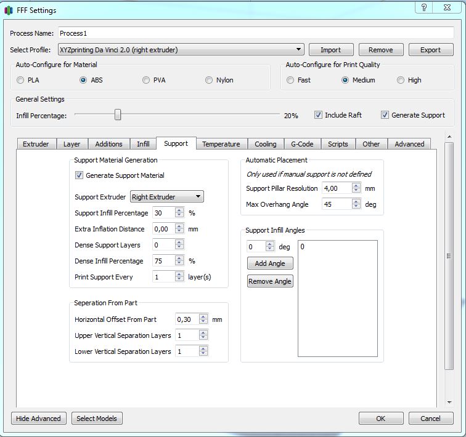Viewport: 466px width, 437px height.
Task: Click the Infill Percentage slider handle
Action: 118,115
